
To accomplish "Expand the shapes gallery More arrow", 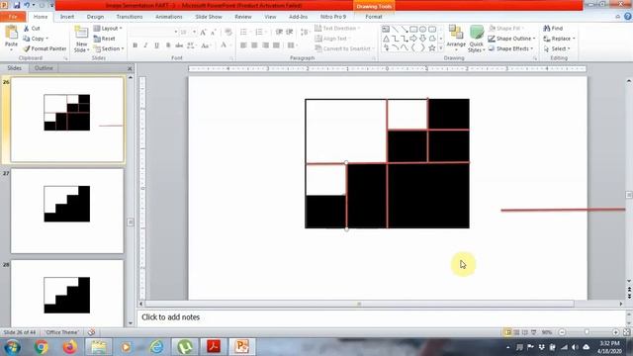I will click(441, 48).
